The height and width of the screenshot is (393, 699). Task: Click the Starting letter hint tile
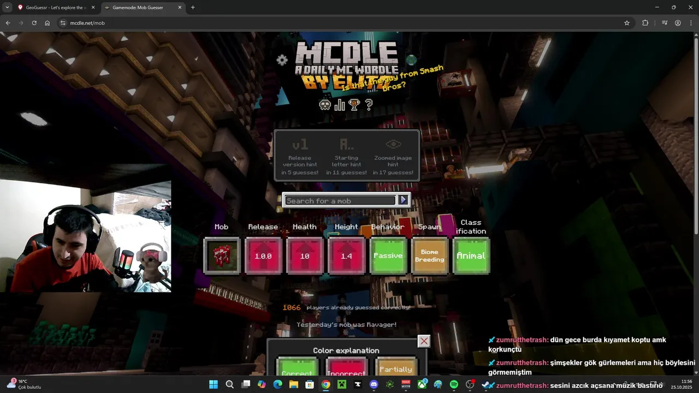[x=346, y=157]
